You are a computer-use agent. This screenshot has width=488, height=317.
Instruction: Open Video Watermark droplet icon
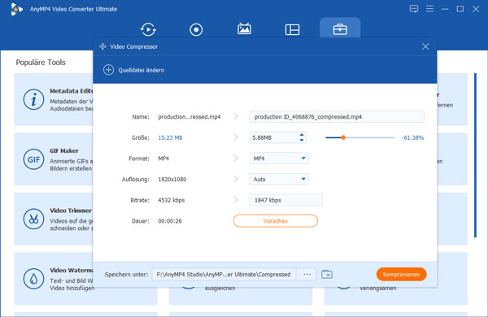[33, 279]
